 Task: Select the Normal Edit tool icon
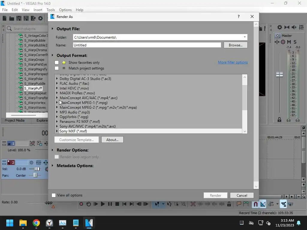157,204
